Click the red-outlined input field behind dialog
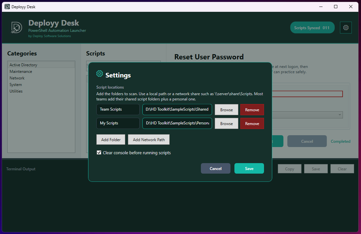Image resolution: width=361 pixels, height=234 pixels. 307,94
